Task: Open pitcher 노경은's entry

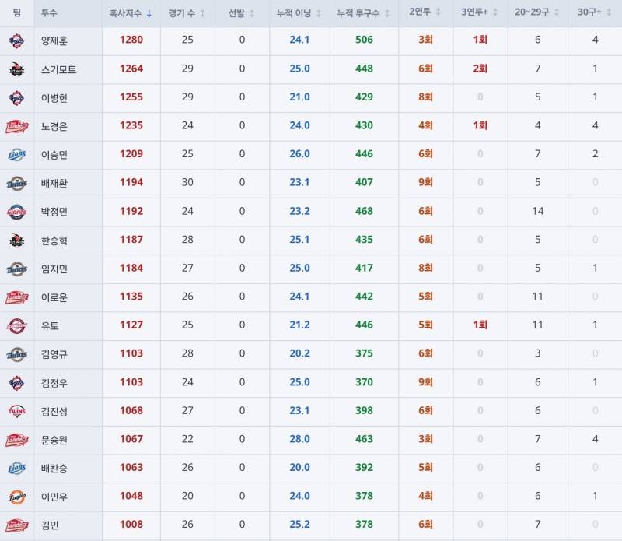Action: 54,127
